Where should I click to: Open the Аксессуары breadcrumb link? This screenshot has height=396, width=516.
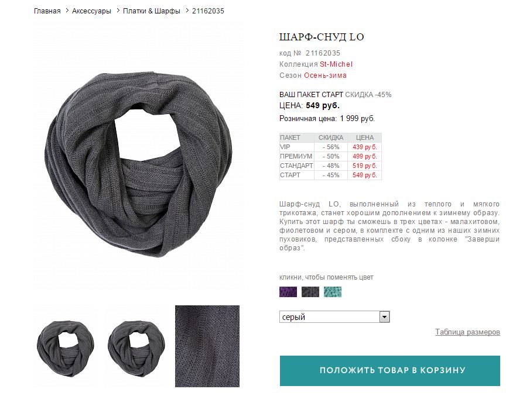[x=91, y=11]
